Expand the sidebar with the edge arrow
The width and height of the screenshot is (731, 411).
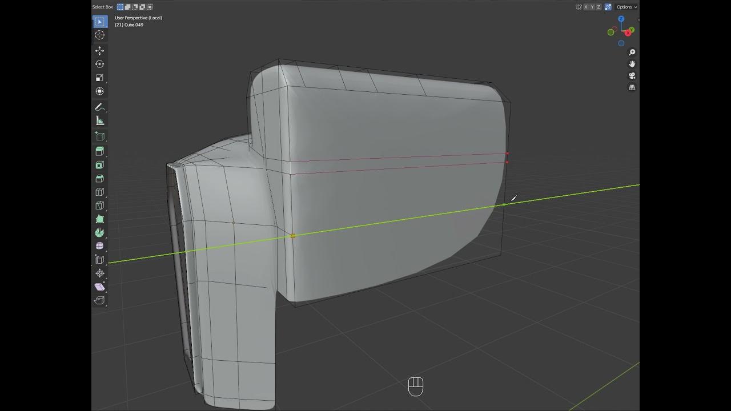638,21
